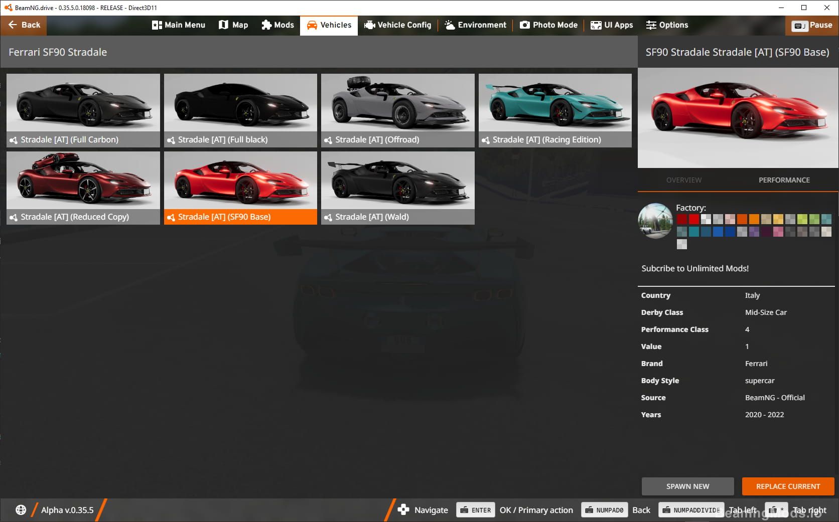Pick the dark orange factory swatch
This screenshot has height=522, width=839.
[742, 219]
